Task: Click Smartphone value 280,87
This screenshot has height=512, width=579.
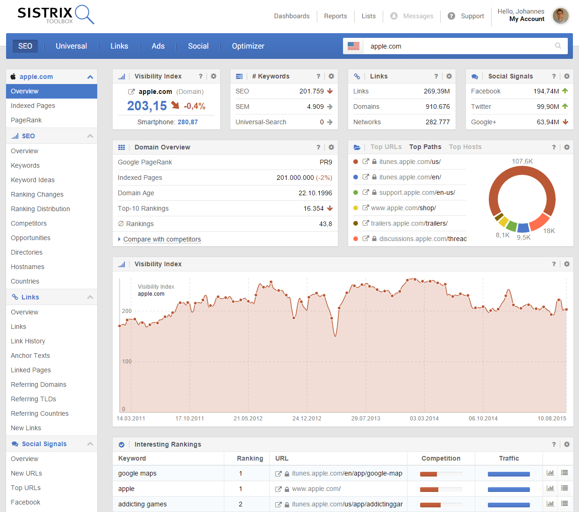Action: coord(187,122)
